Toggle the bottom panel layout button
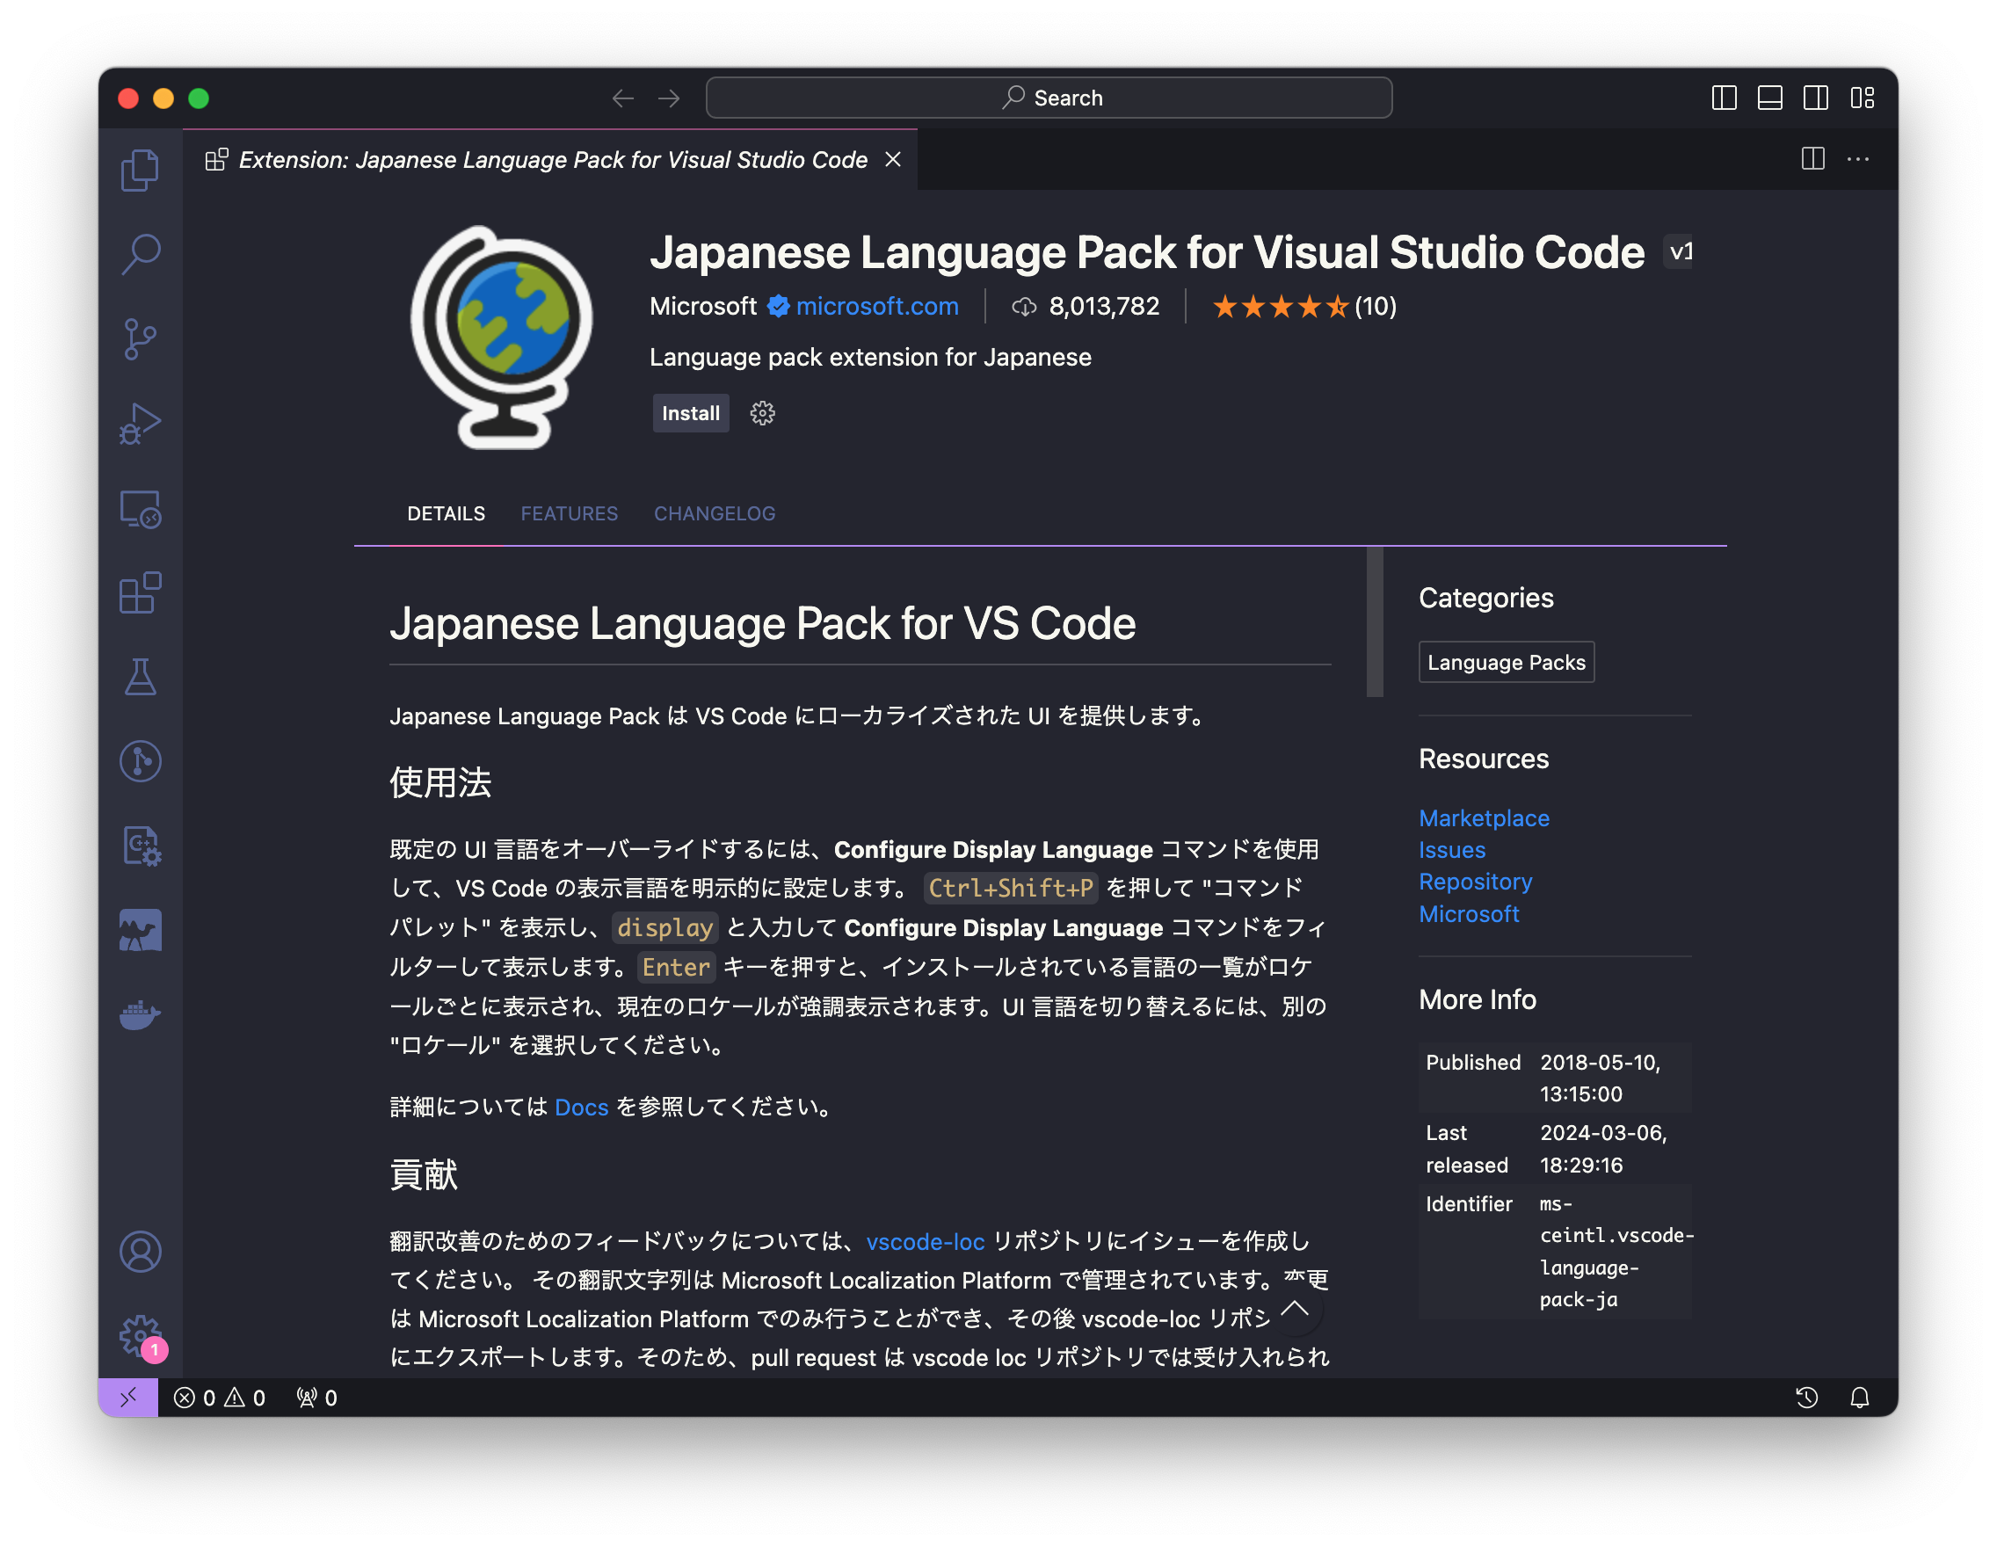 point(1769,98)
